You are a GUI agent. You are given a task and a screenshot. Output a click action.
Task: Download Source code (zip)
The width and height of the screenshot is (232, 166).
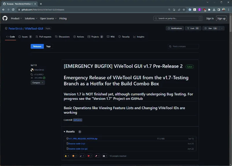click(x=77, y=143)
